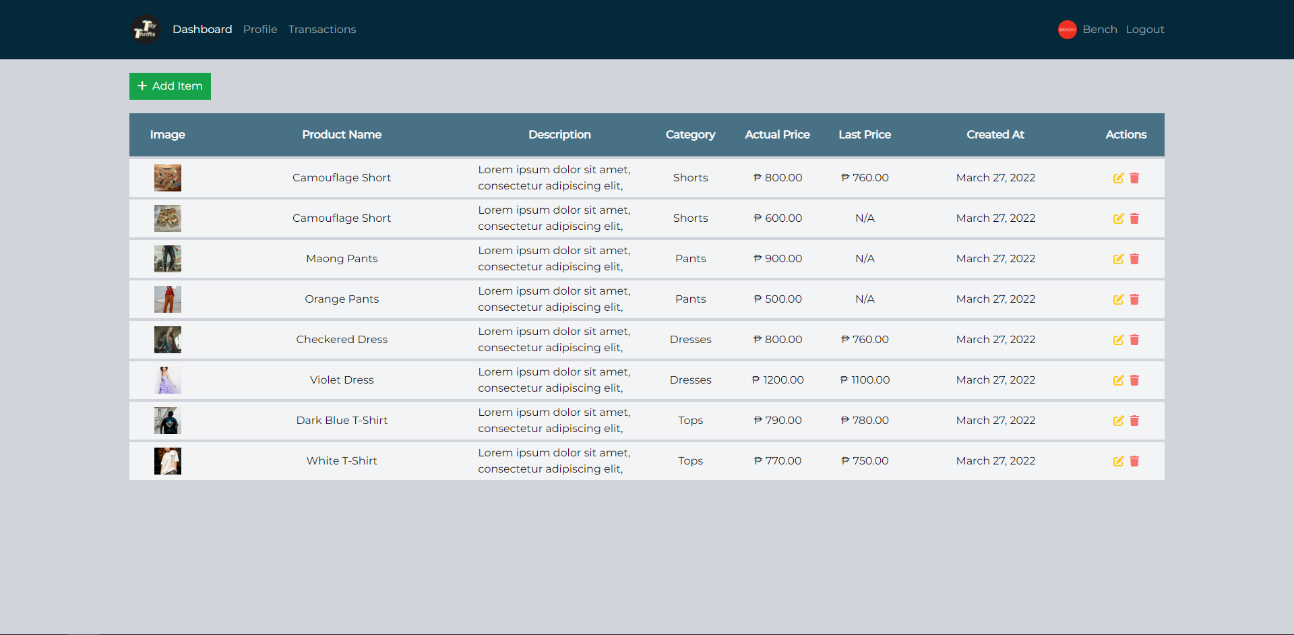The image size is (1294, 635).
Task: Click the ₱ 770.00 actual price cell
Action: click(x=778, y=461)
